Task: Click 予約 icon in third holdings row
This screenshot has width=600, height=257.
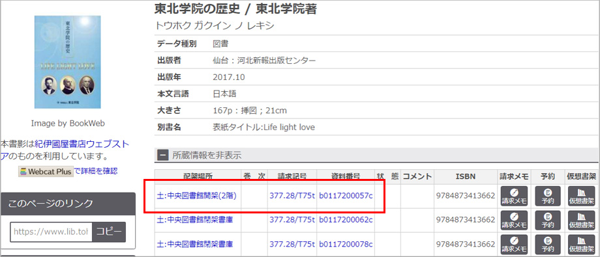Action: coord(548,244)
